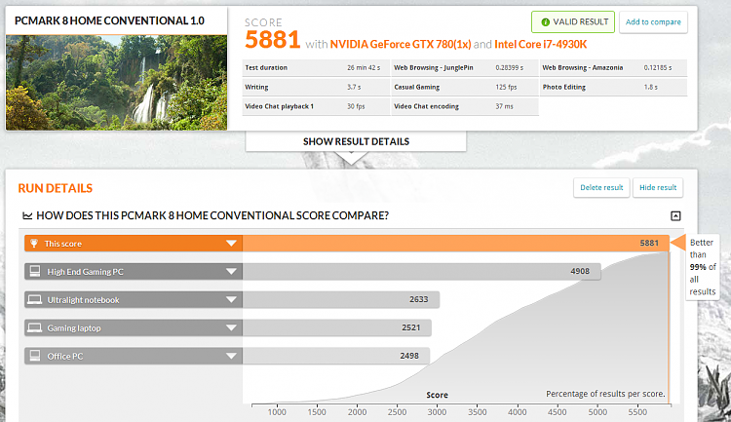This screenshot has width=731, height=422.
Task: Click the Casual Gaming value 125 fps
Action: click(x=506, y=87)
